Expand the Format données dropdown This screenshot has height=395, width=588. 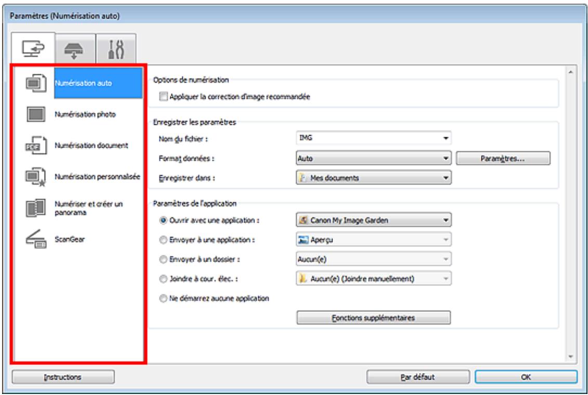[372, 159]
